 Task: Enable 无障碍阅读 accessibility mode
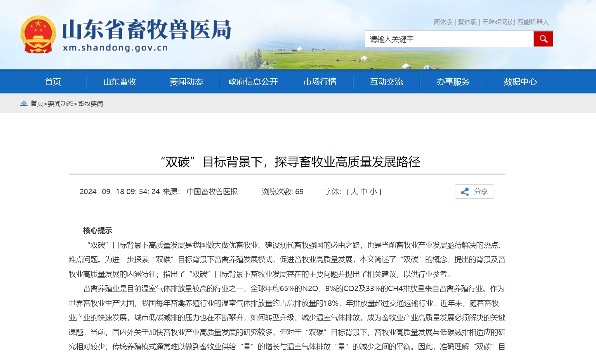click(498, 22)
